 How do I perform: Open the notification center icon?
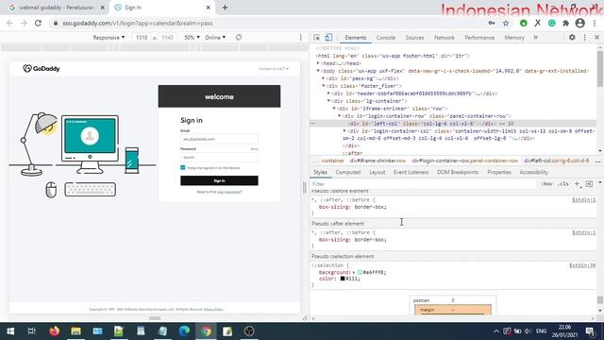pos(590,331)
